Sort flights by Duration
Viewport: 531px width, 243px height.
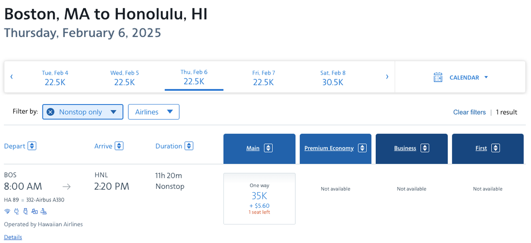[189, 146]
